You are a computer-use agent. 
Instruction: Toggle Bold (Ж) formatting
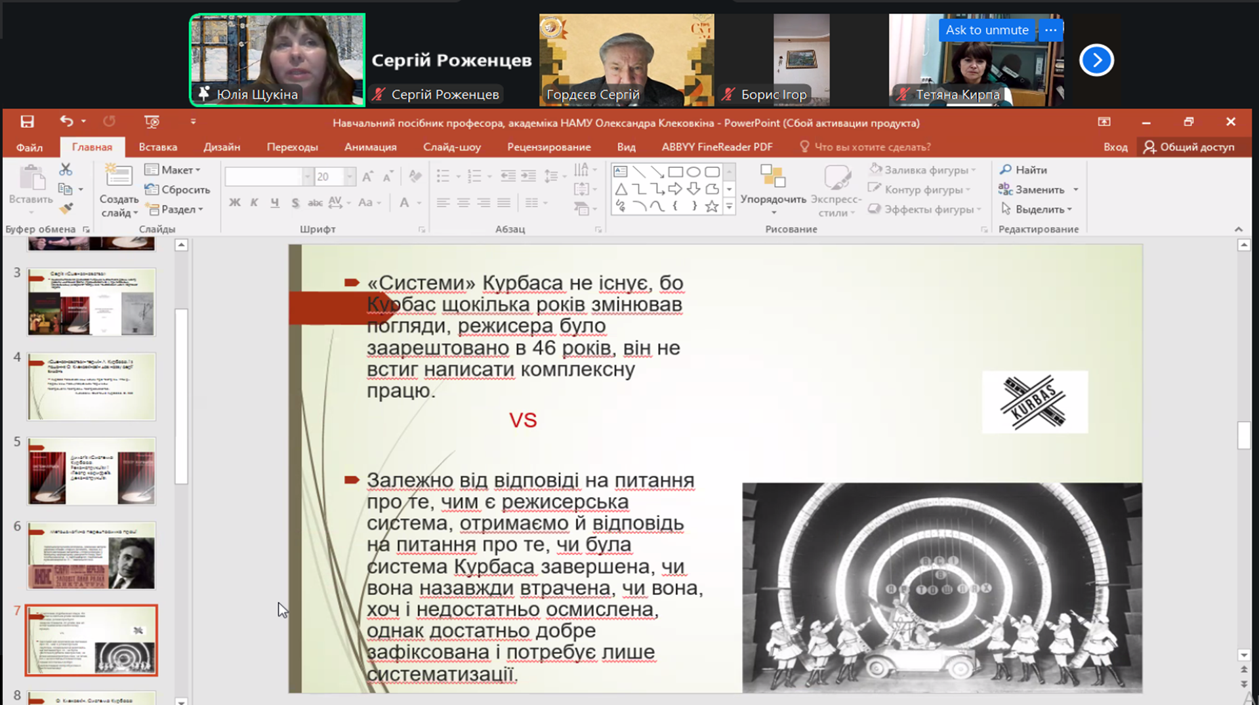[234, 203]
